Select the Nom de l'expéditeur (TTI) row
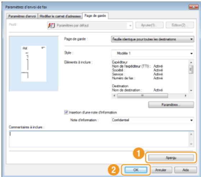Screen dimensions: 201x177 (x=137, y=66)
